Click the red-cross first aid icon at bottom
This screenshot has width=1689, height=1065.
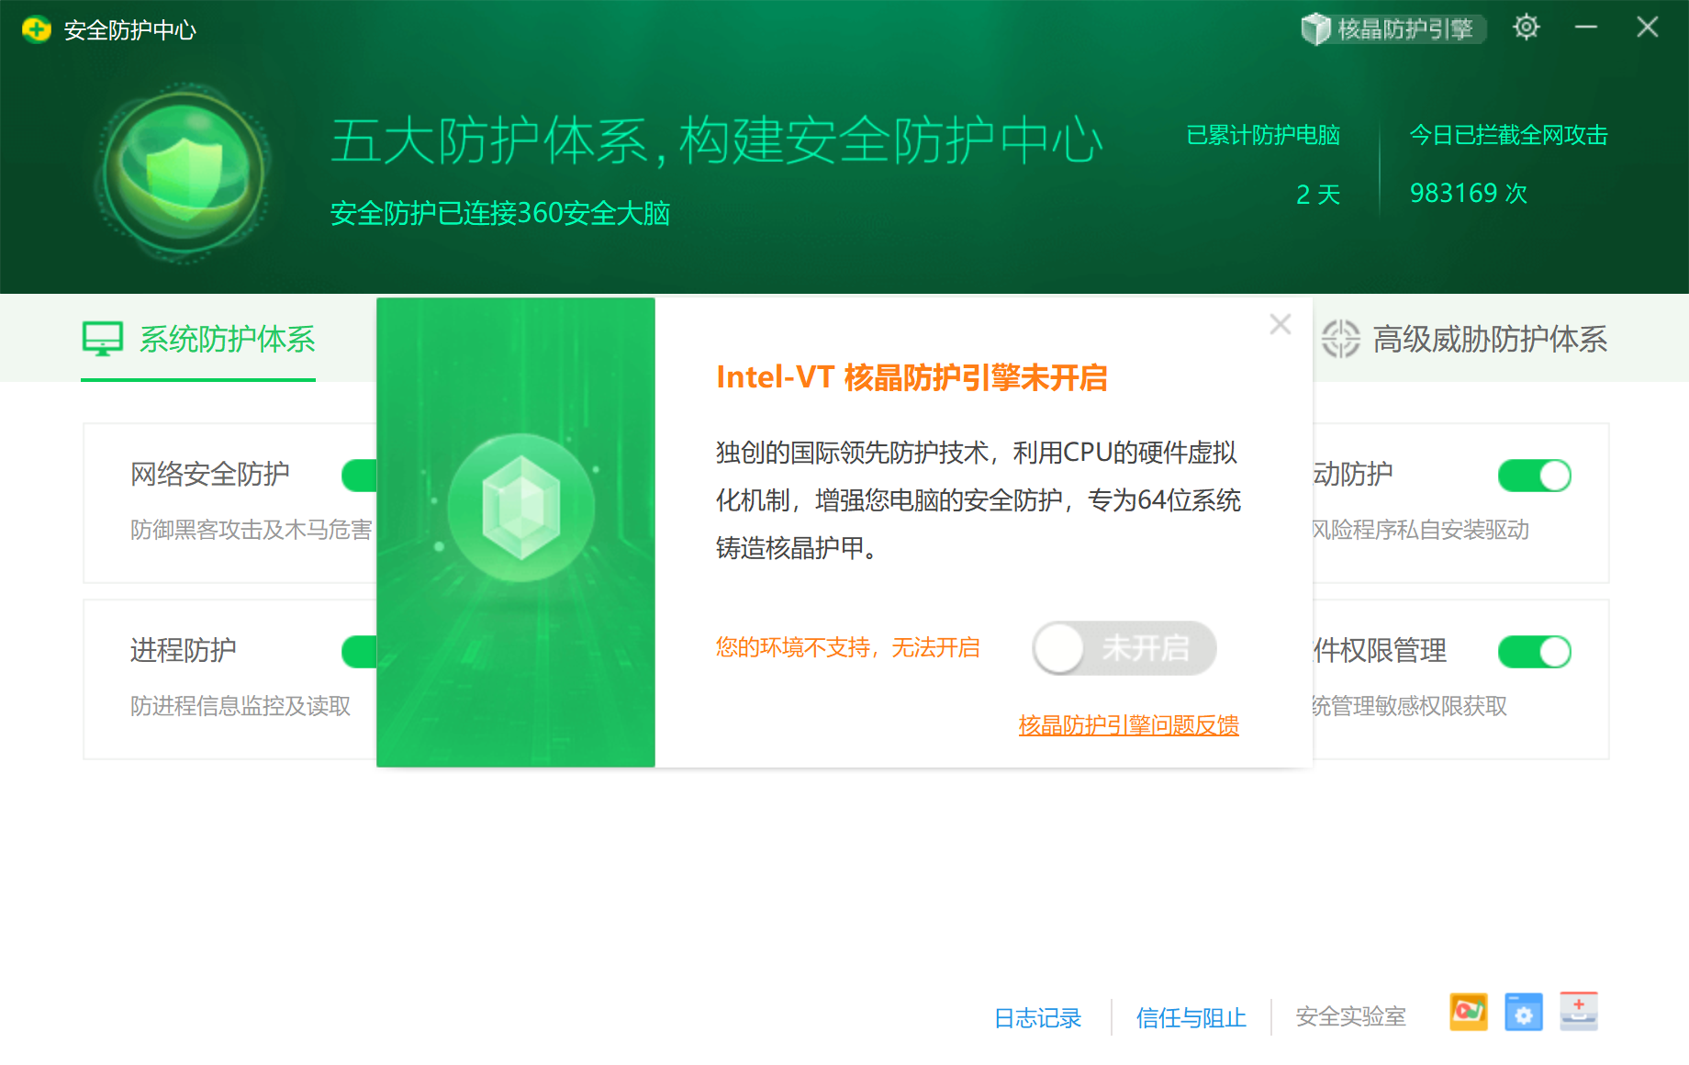point(1579,1011)
